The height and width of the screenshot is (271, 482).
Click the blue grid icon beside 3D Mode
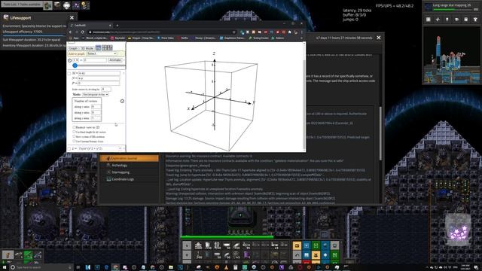pos(98,47)
